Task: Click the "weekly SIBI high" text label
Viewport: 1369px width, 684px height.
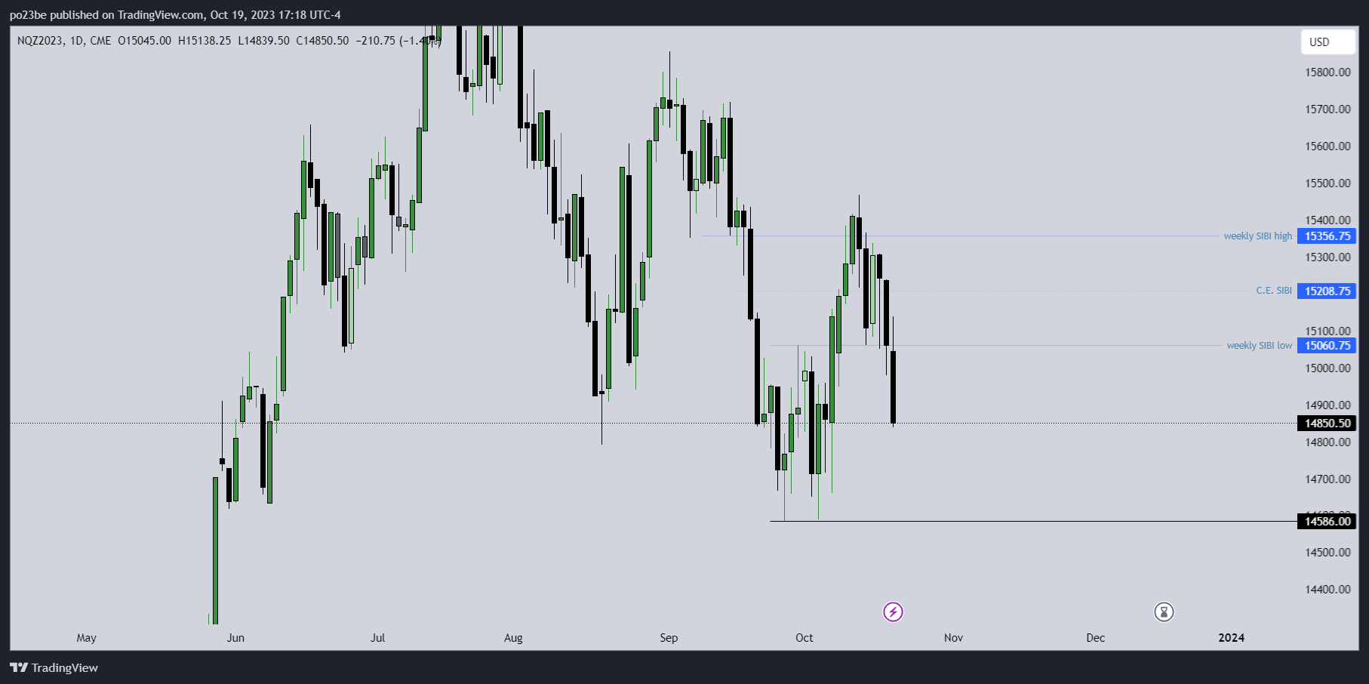Action: point(1257,236)
